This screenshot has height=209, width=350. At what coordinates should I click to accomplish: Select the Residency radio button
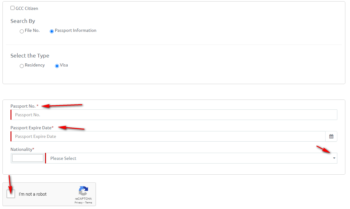[22, 66]
